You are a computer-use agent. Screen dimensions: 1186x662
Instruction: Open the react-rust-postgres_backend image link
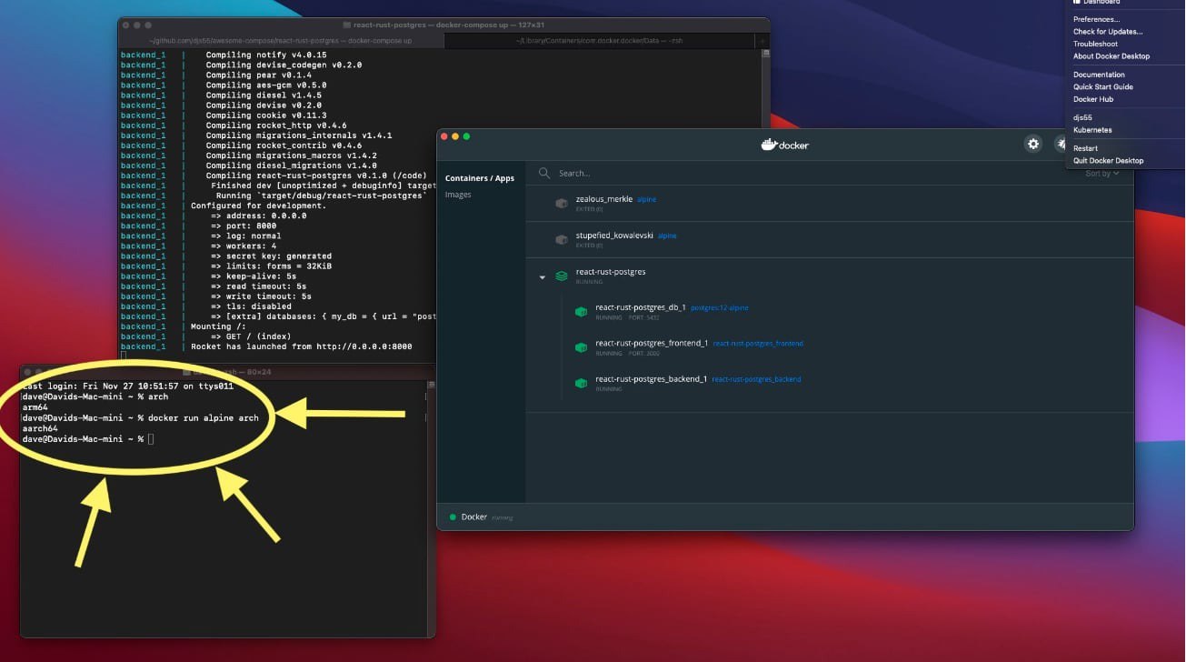pos(756,379)
